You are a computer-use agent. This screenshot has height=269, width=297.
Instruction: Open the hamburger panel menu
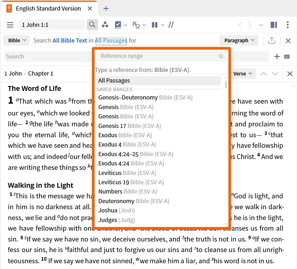click(10, 25)
